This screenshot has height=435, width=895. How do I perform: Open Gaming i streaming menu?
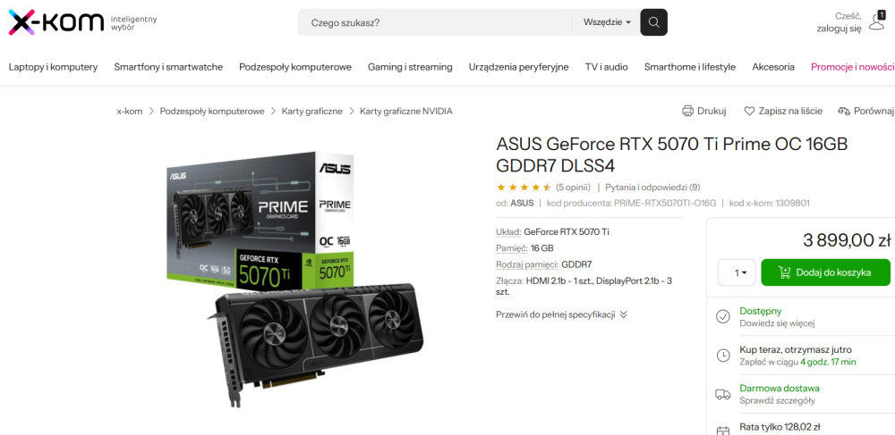410,67
